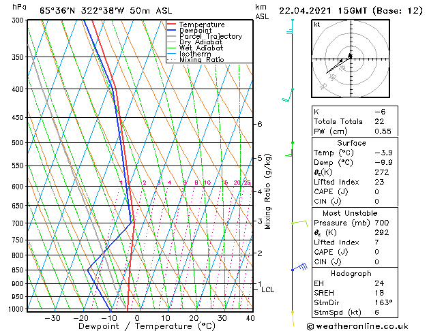Click the blue Dewpoint legend line

point(171,30)
